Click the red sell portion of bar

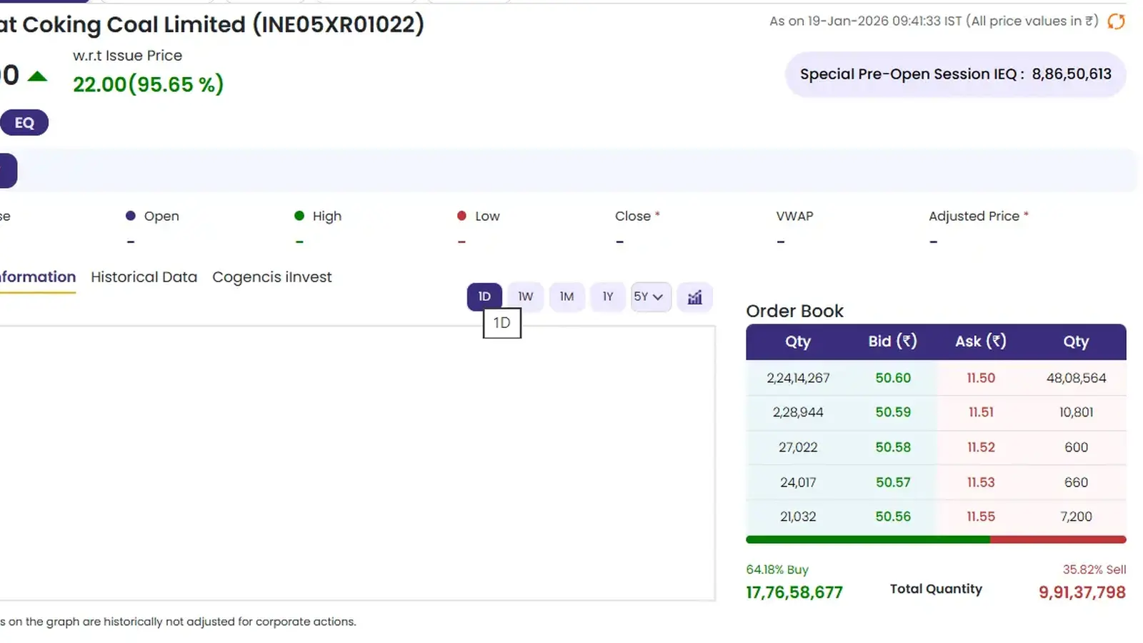[1058, 539]
